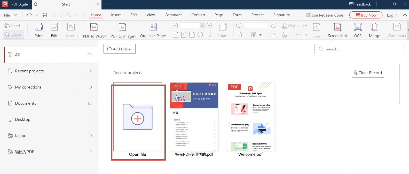Click the house icon in quick access toolbar

tap(69, 15)
